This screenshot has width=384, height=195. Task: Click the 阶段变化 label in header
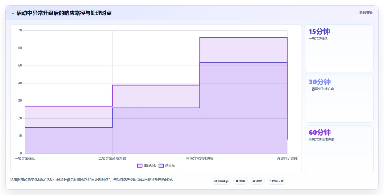[x=366, y=13]
